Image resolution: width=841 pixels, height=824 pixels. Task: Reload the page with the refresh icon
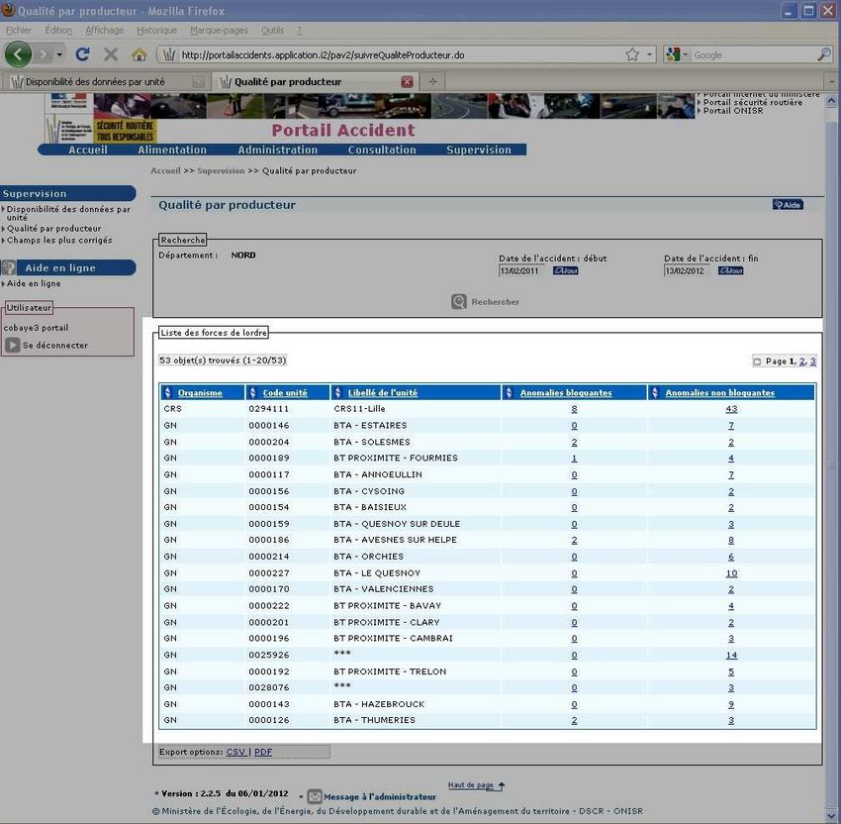[83, 54]
